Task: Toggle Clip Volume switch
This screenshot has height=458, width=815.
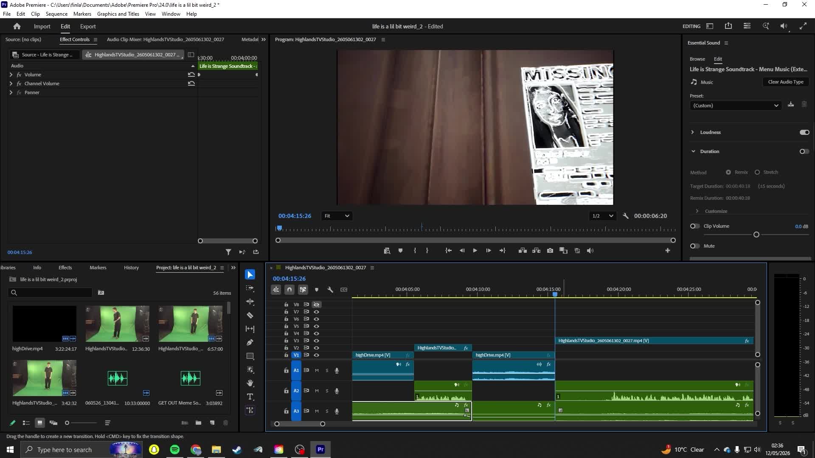Action: 695,226
